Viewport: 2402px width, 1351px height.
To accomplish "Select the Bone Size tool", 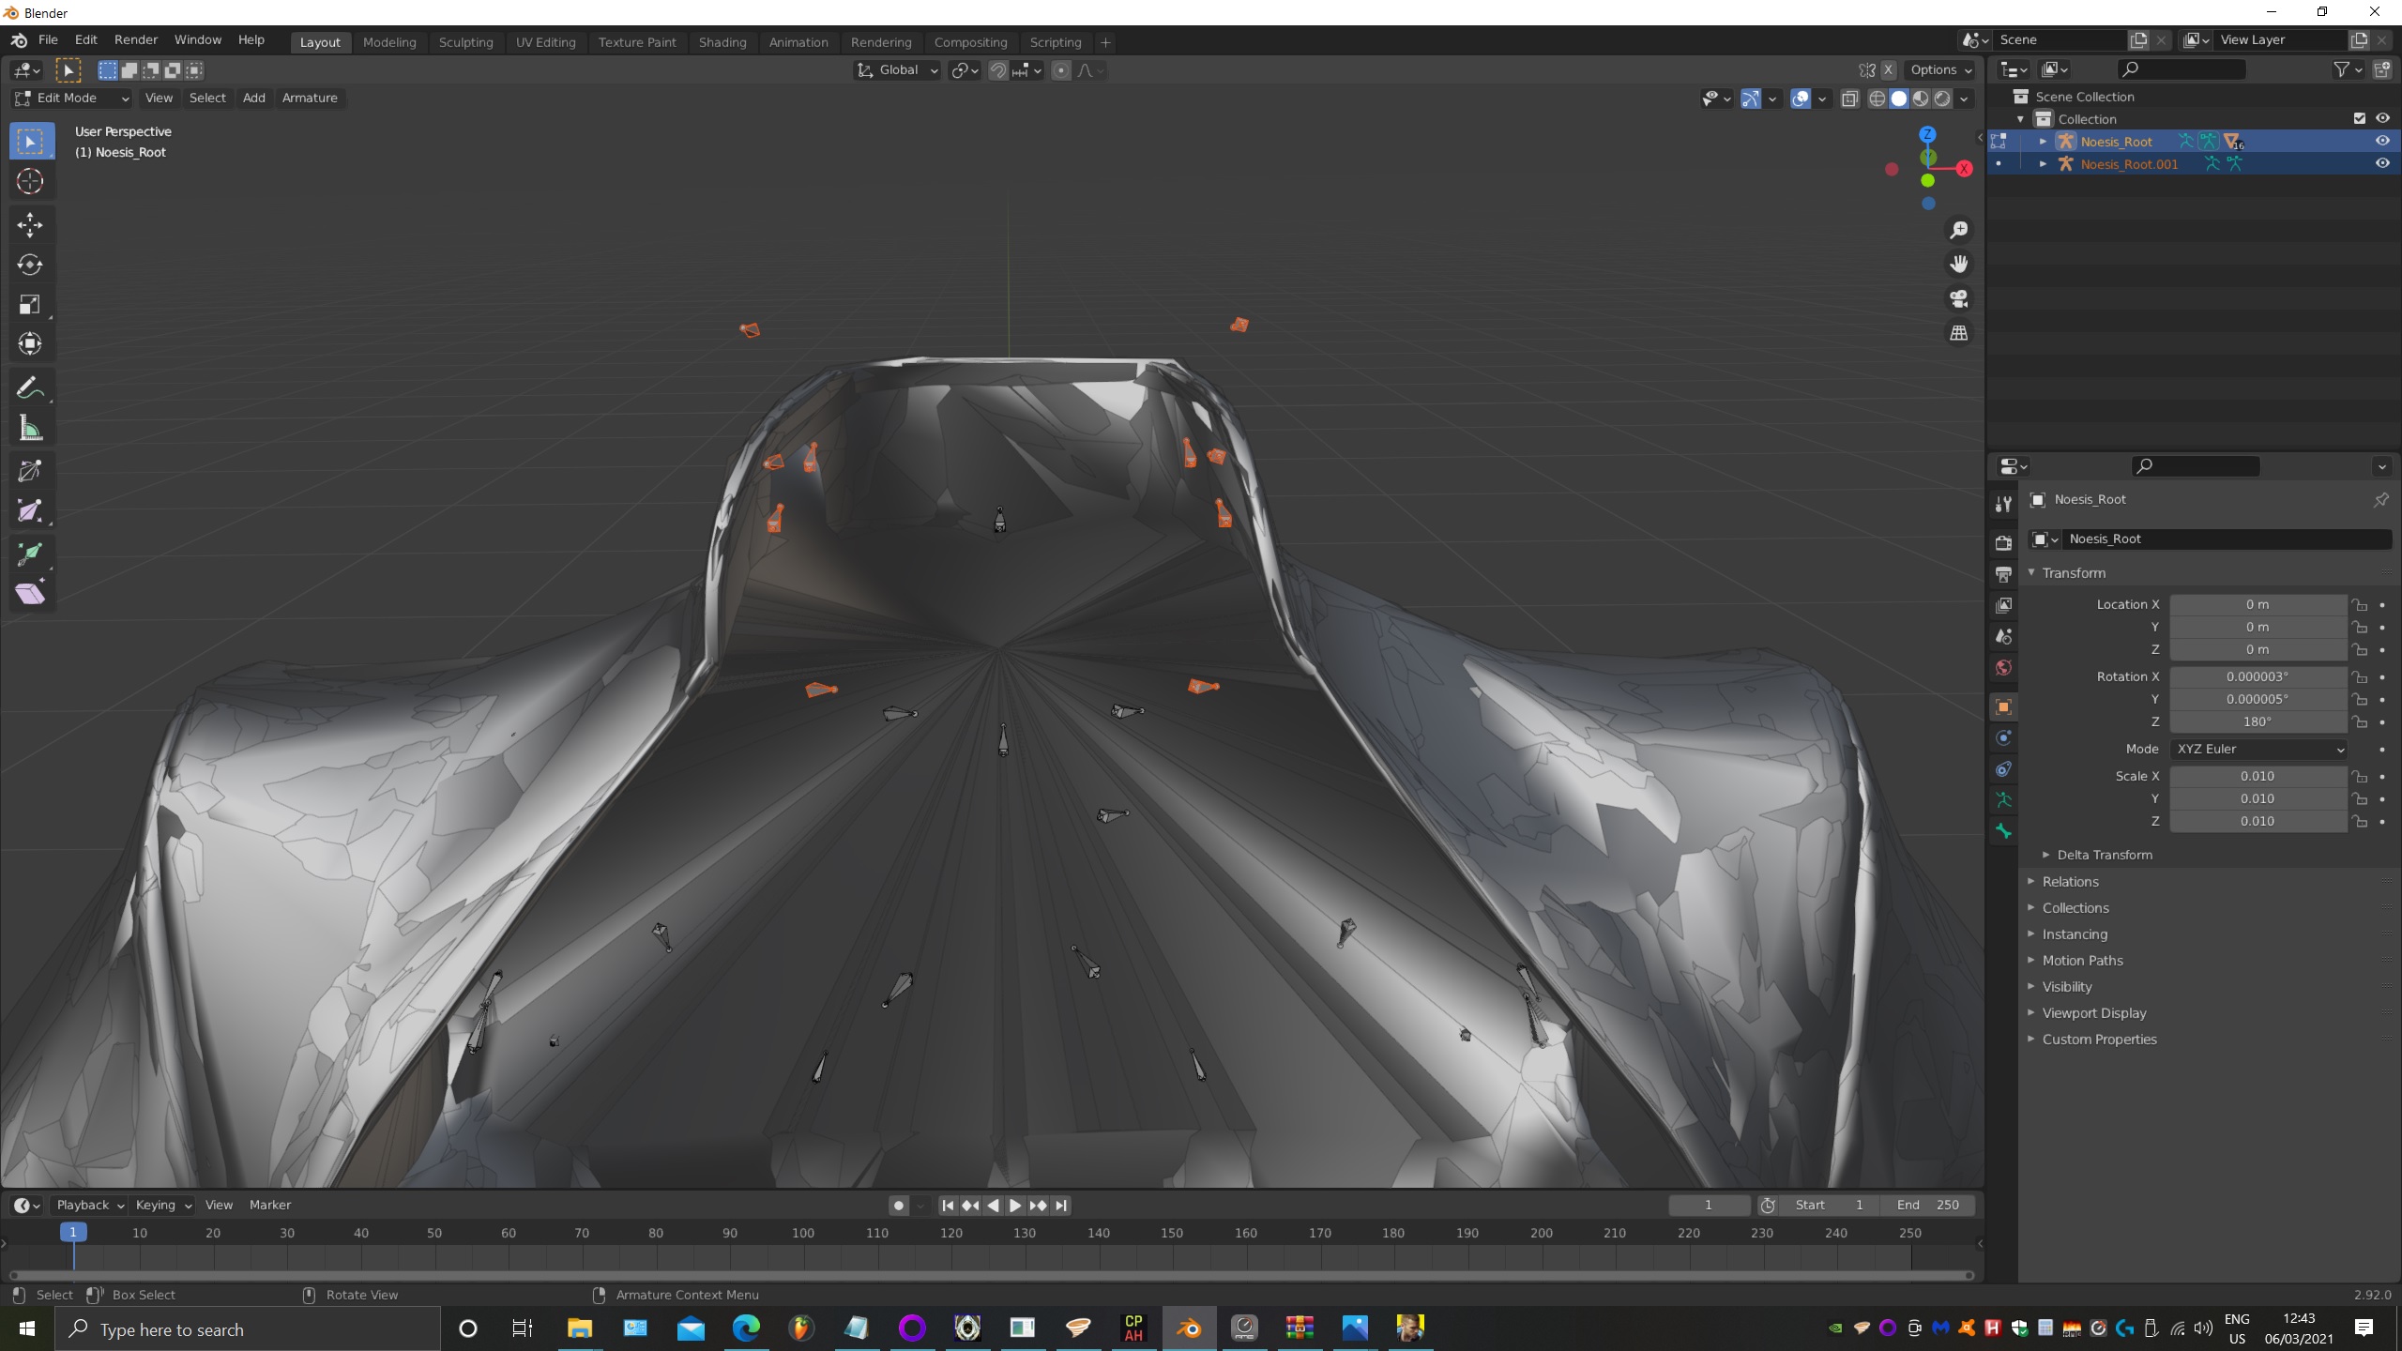I will [30, 510].
